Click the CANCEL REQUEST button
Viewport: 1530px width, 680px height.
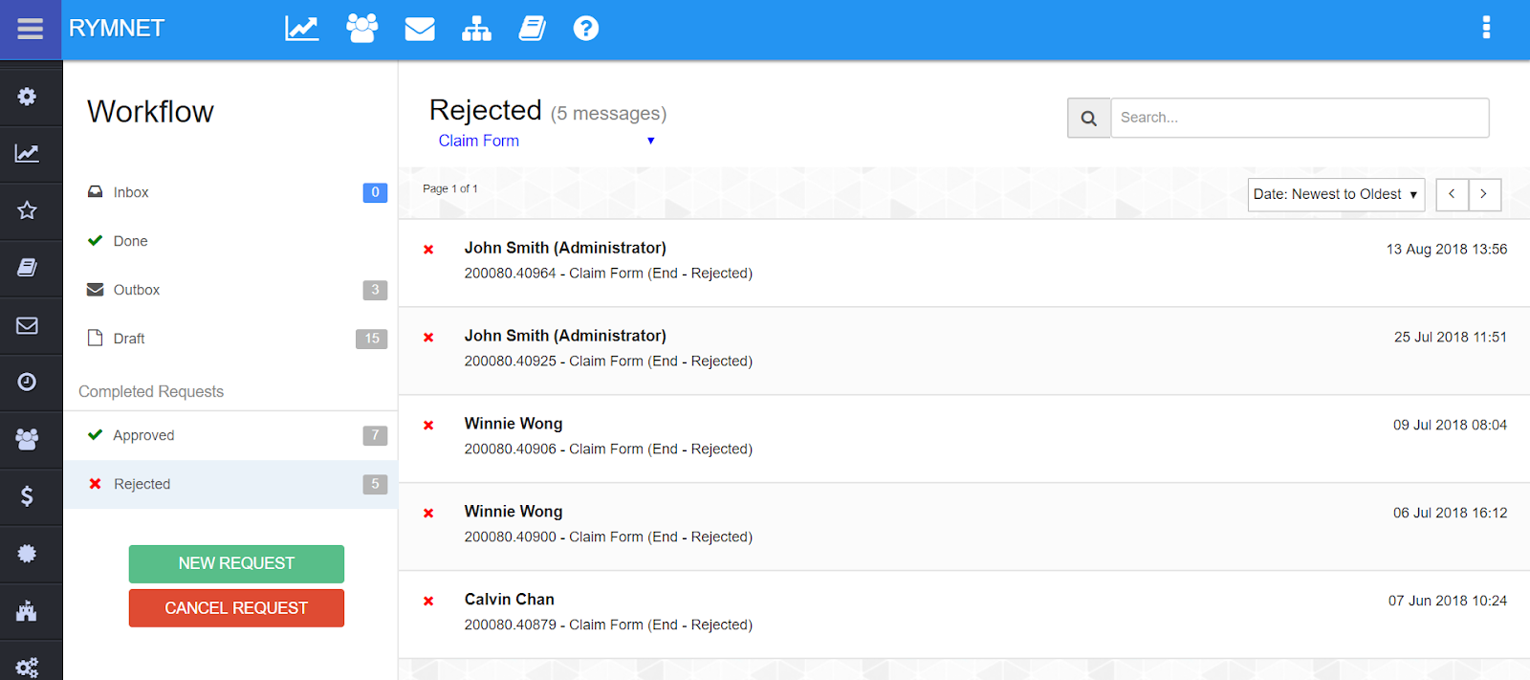(x=236, y=608)
